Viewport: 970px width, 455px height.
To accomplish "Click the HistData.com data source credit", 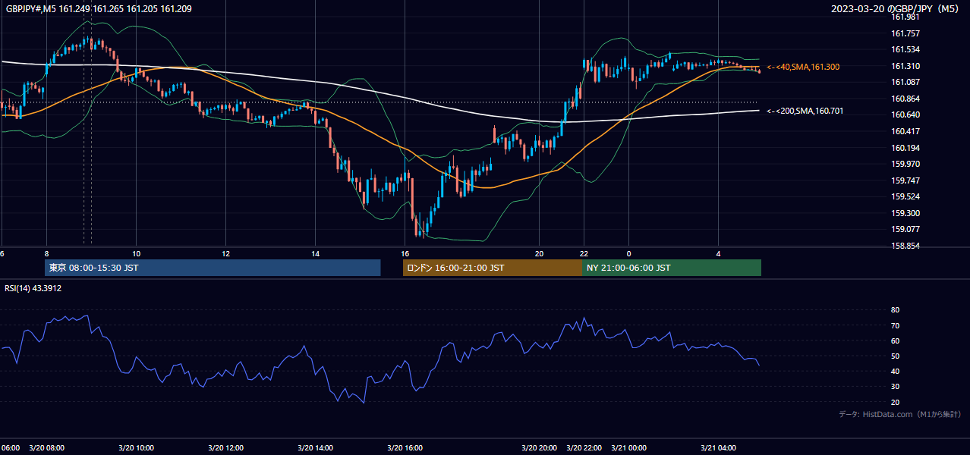I will [x=899, y=414].
